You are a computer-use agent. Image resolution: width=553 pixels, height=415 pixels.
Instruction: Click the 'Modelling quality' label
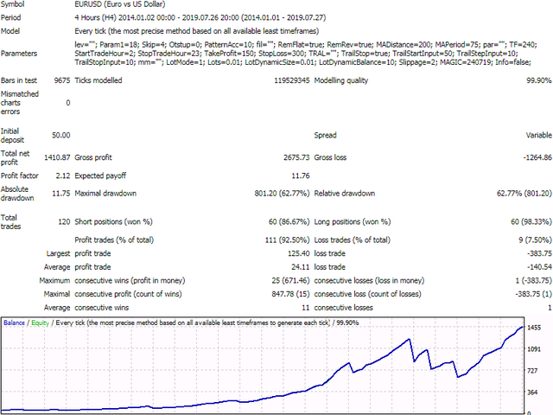(340, 80)
